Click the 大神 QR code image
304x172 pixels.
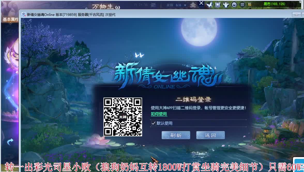click(x=123, y=117)
